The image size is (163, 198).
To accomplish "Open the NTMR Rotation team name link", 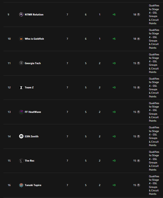I will click(x=34, y=15).
